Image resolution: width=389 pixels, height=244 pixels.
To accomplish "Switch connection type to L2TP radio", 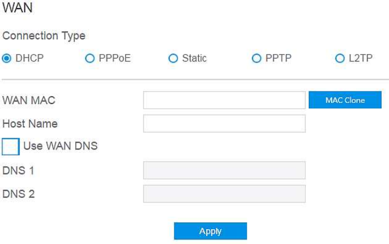I will coord(339,58).
